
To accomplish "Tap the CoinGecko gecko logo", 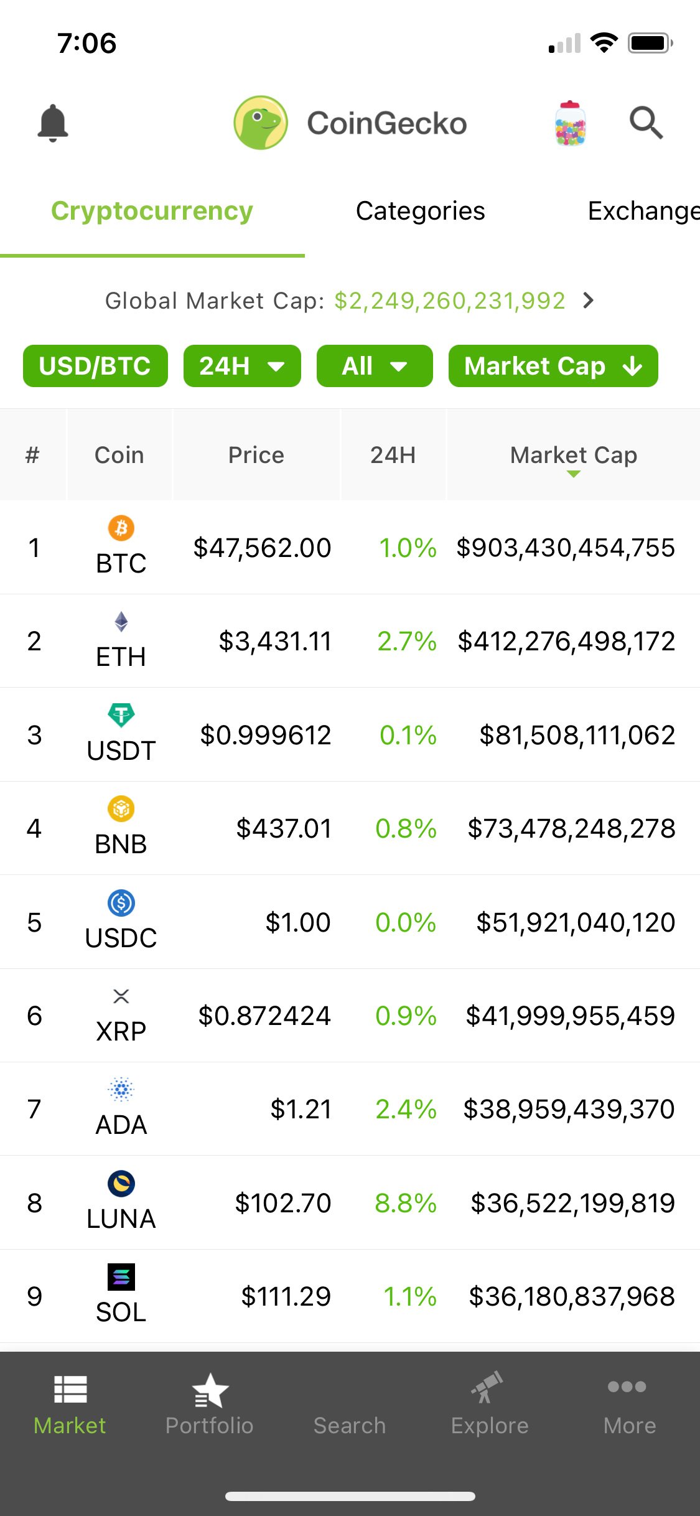I will tap(261, 123).
